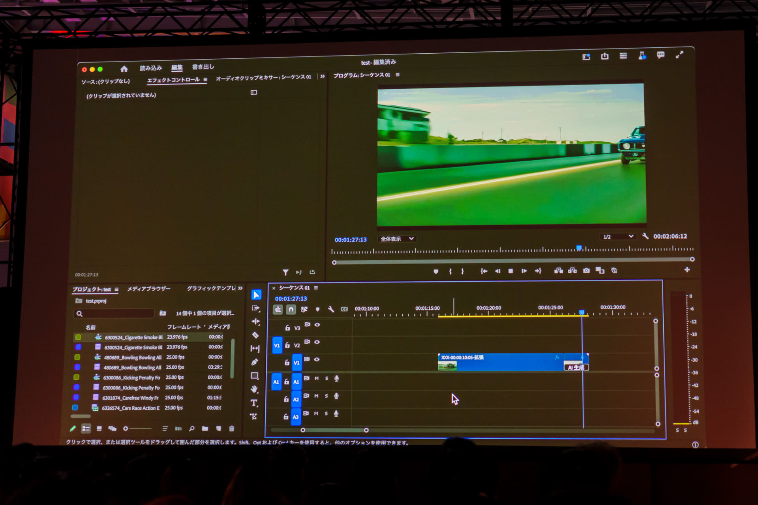Screen dimensions: 758x505
Task: Click the search magnifier in the project panel
Action: pyautogui.click(x=191, y=429)
